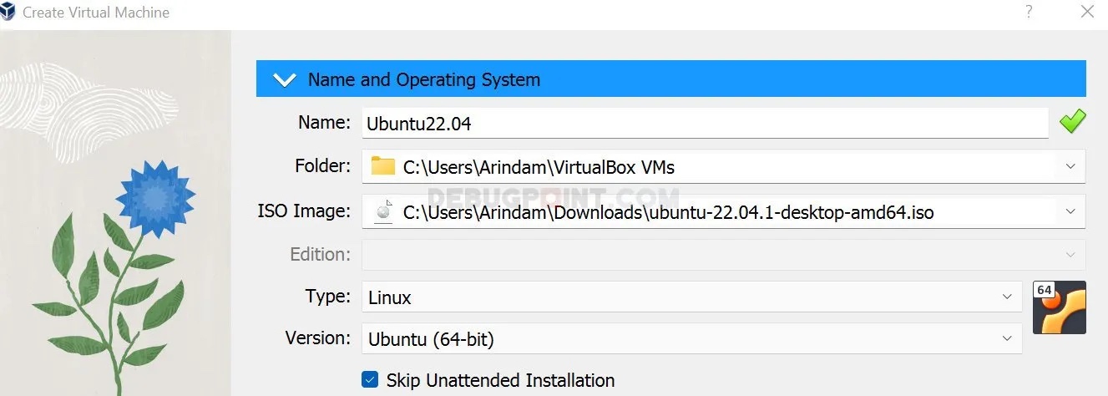Click the yellow folder icon in Folder field
This screenshot has height=396, width=1108.
(x=382, y=165)
